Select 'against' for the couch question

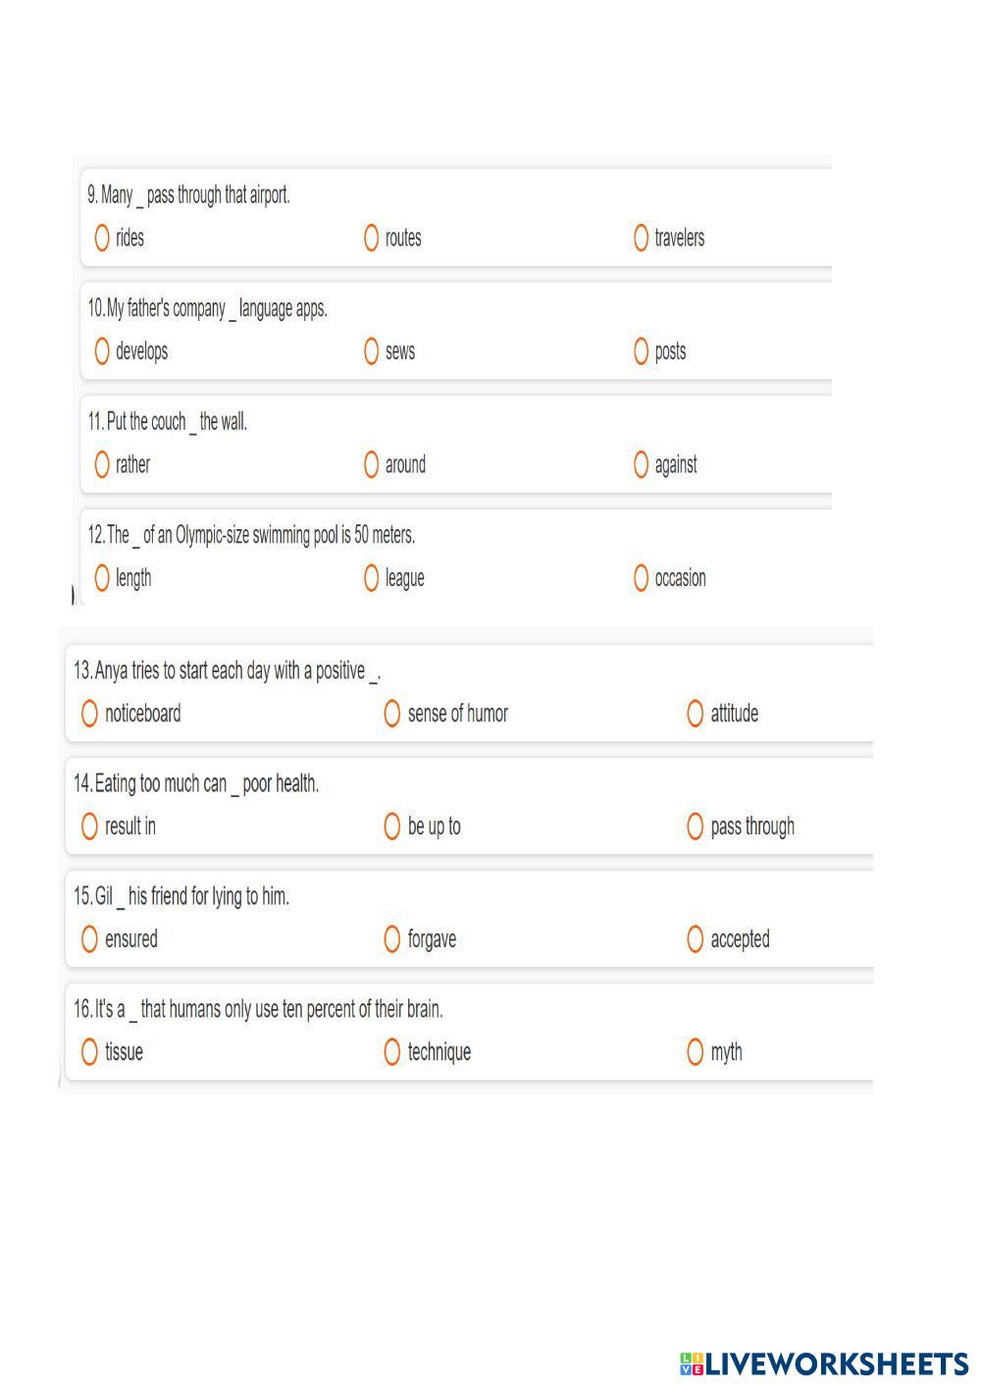[x=641, y=464]
